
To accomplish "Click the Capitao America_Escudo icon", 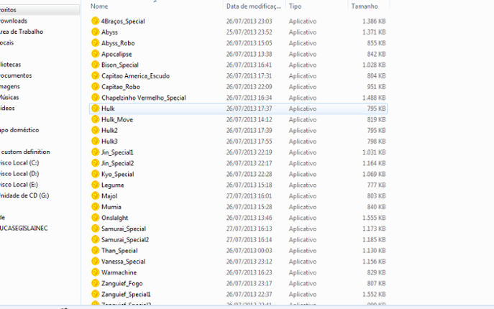I will (x=95, y=76).
